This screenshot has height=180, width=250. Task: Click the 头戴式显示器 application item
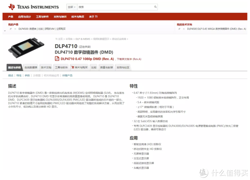141,168
